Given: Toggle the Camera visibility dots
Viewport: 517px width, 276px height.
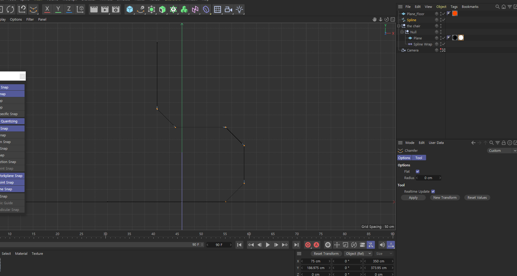Looking at the screenshot, I should [x=441, y=50].
